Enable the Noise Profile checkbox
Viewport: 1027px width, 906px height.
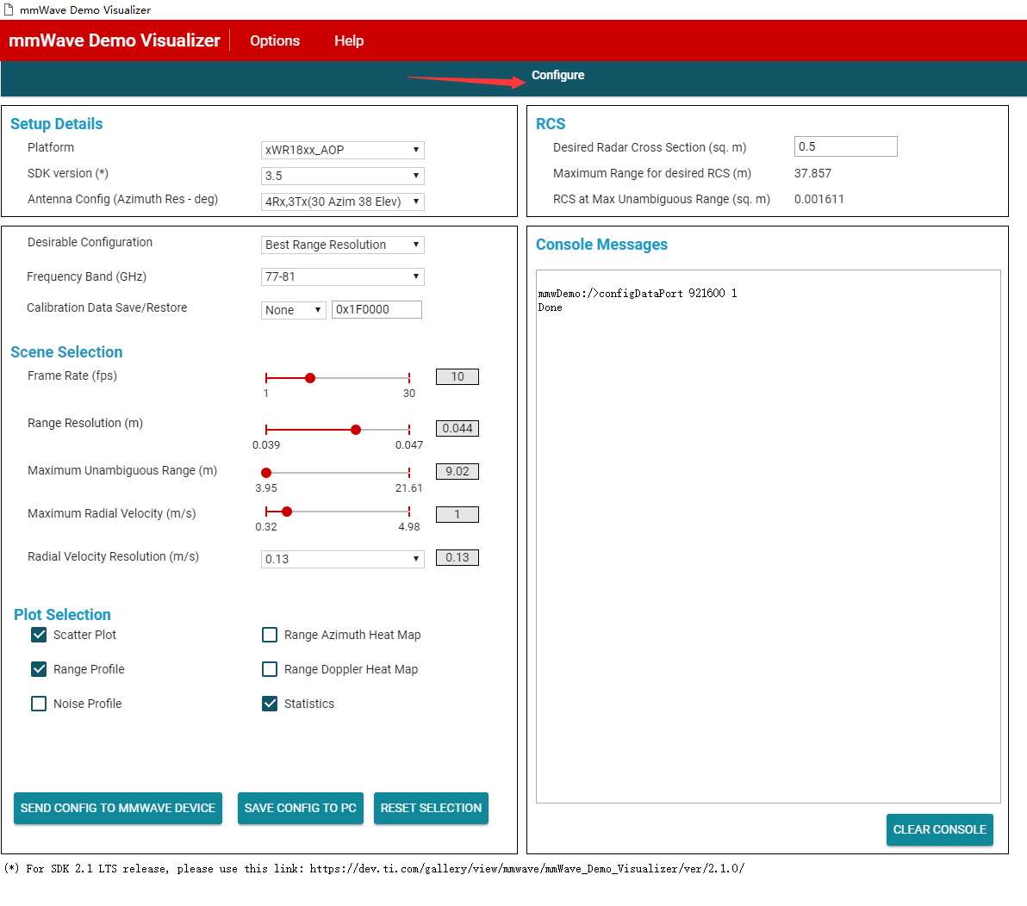(39, 704)
